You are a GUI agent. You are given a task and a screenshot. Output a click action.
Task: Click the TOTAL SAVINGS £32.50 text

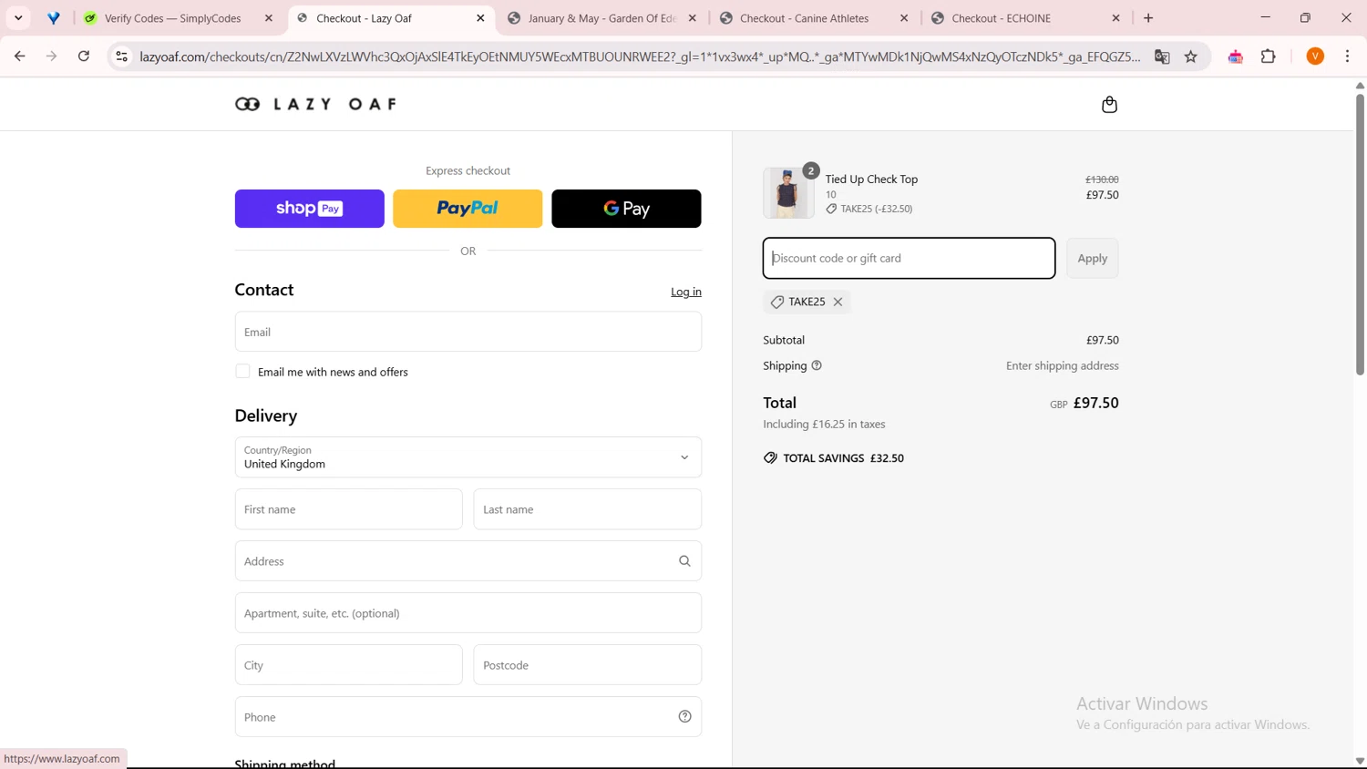click(843, 458)
